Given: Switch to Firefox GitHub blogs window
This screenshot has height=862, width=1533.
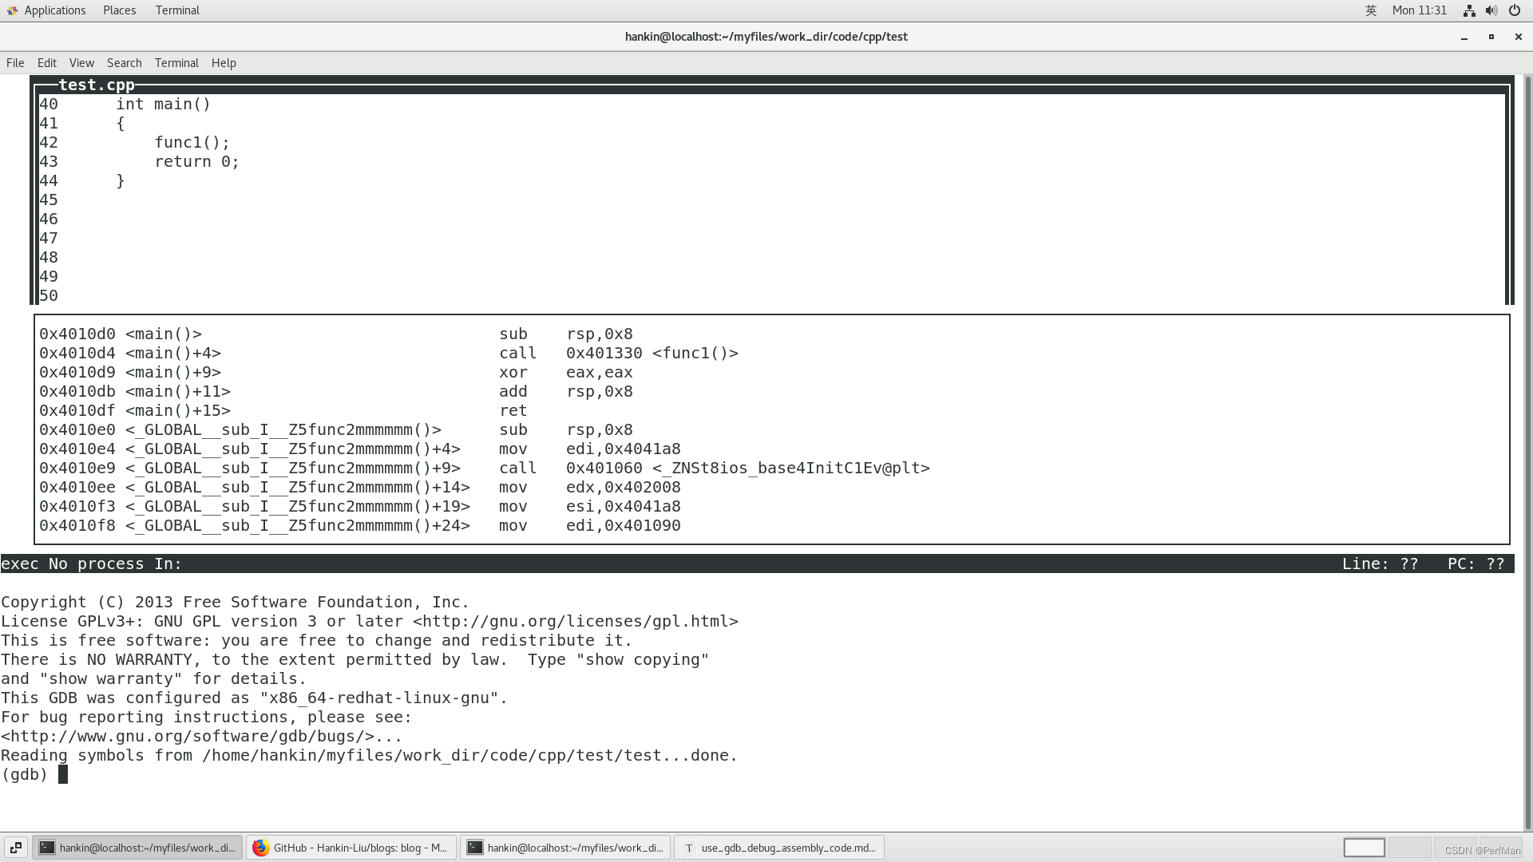Looking at the screenshot, I should [x=351, y=848].
